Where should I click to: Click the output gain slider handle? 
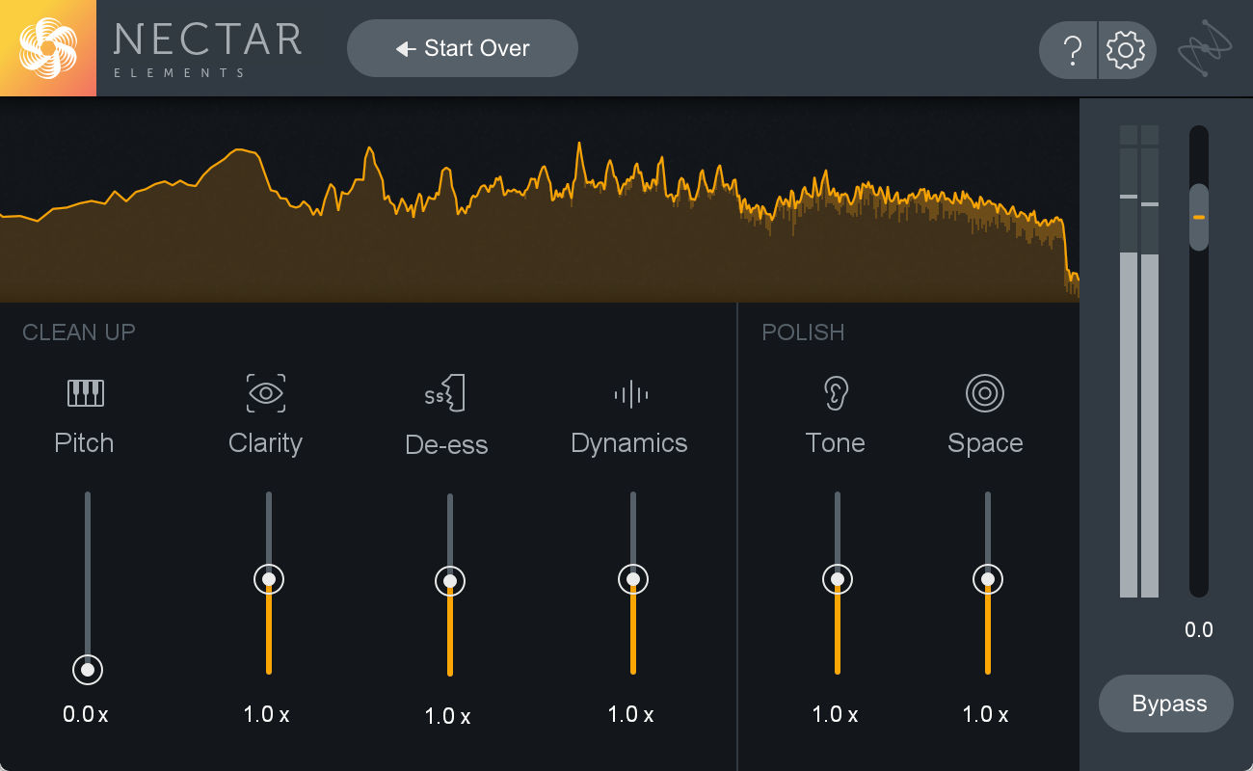coord(1198,218)
